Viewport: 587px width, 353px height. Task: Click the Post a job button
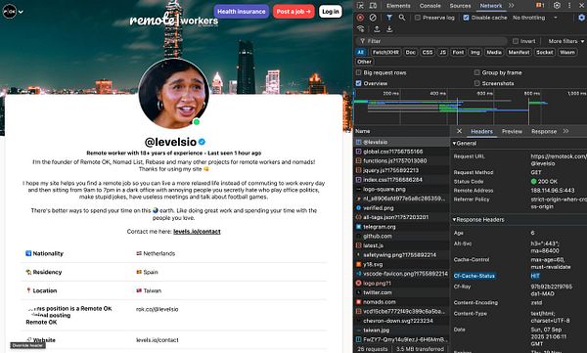(293, 12)
